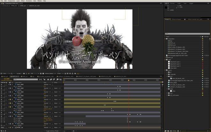Click the +0.0 exposure value in viewer
211x132 pixels.
click(x=78, y=74)
